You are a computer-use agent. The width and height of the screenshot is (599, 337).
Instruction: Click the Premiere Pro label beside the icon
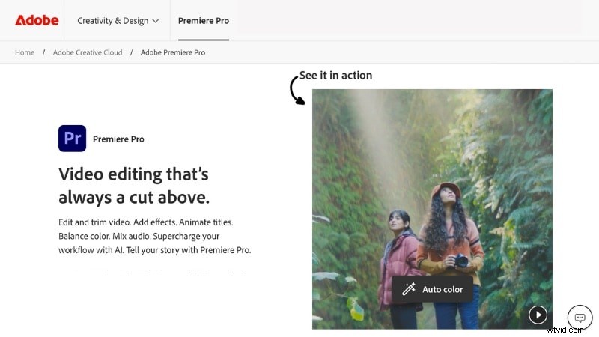[x=118, y=139]
